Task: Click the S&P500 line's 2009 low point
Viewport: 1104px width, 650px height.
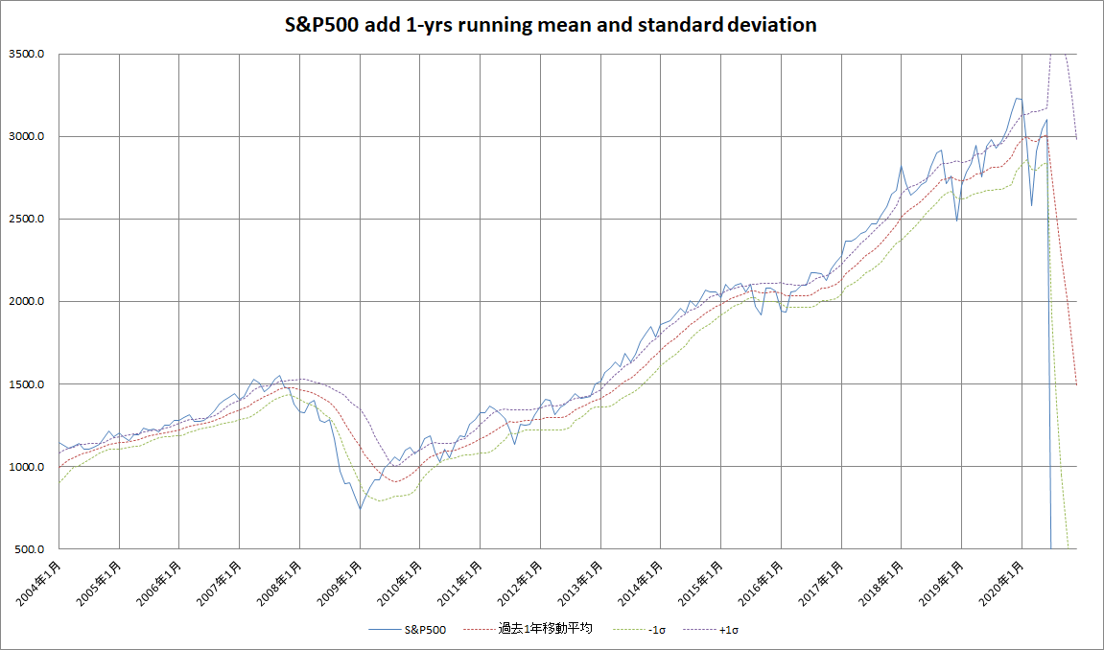Action: point(360,509)
